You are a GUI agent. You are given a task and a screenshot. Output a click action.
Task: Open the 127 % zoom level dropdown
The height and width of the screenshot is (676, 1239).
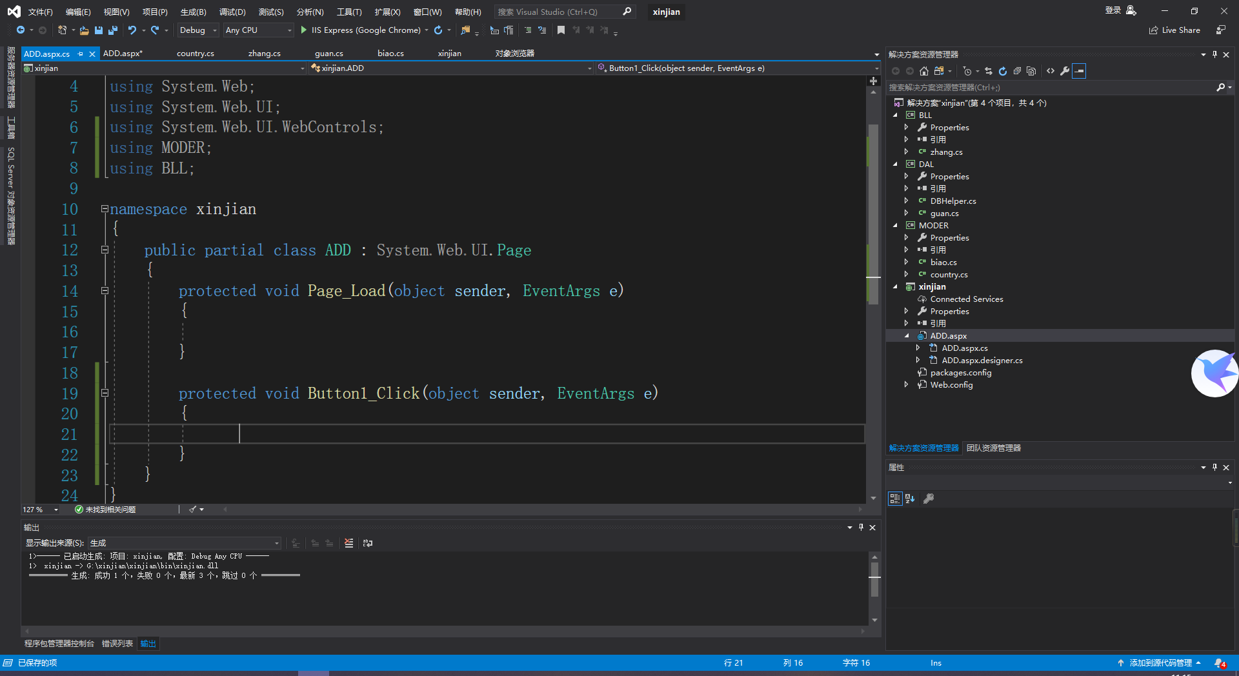pos(41,510)
